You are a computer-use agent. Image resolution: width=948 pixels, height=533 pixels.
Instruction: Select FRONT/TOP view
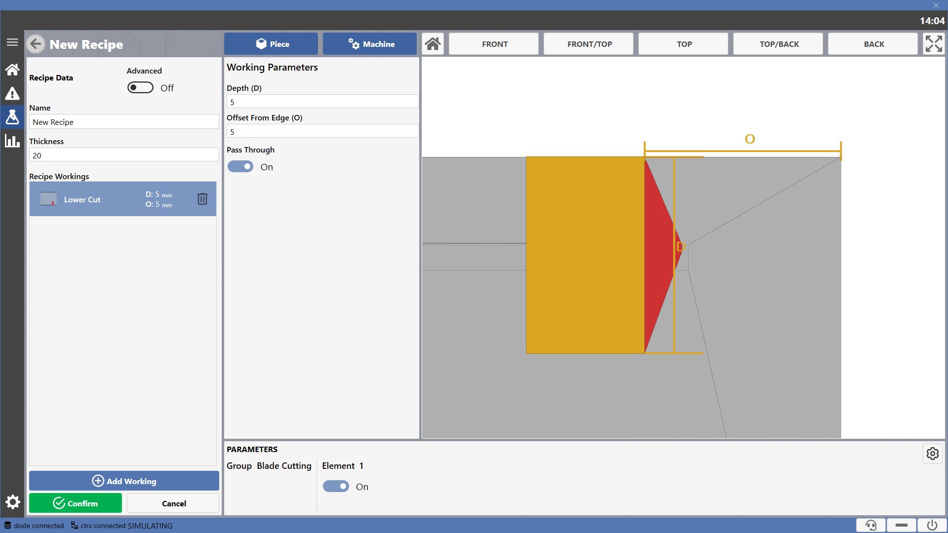589,44
